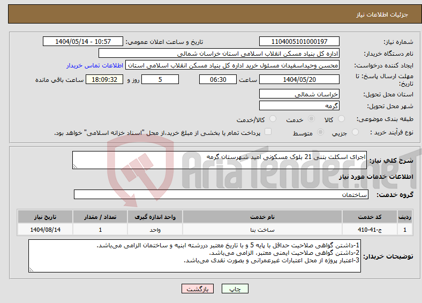This screenshot has width=422, height=303.
Task: Click the بازگشت back button
Action: pyautogui.click(x=198, y=289)
